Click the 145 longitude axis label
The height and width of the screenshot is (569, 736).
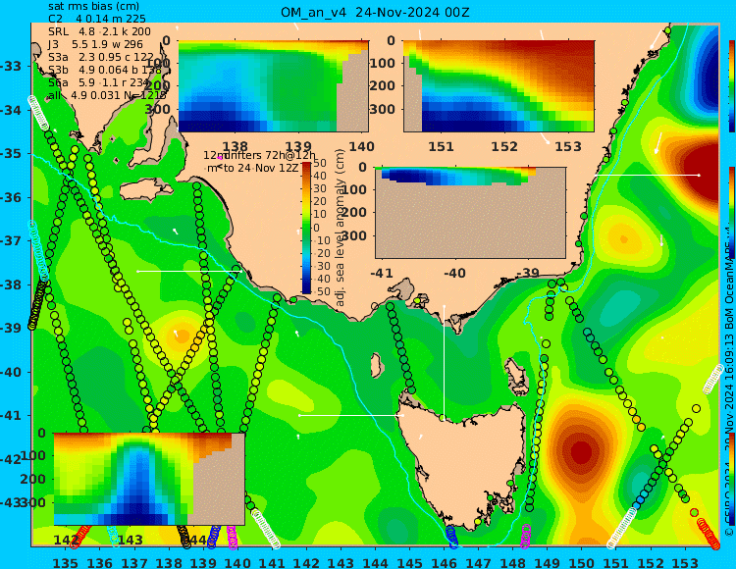click(x=409, y=562)
